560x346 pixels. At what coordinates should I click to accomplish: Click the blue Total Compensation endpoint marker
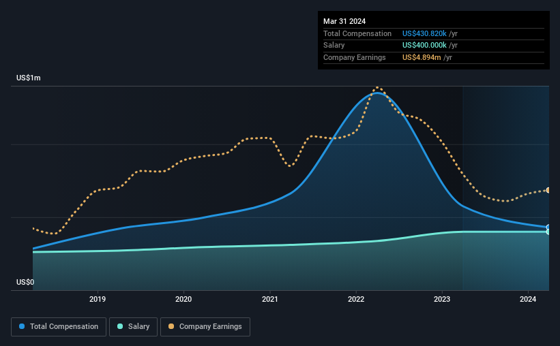pyautogui.click(x=548, y=227)
